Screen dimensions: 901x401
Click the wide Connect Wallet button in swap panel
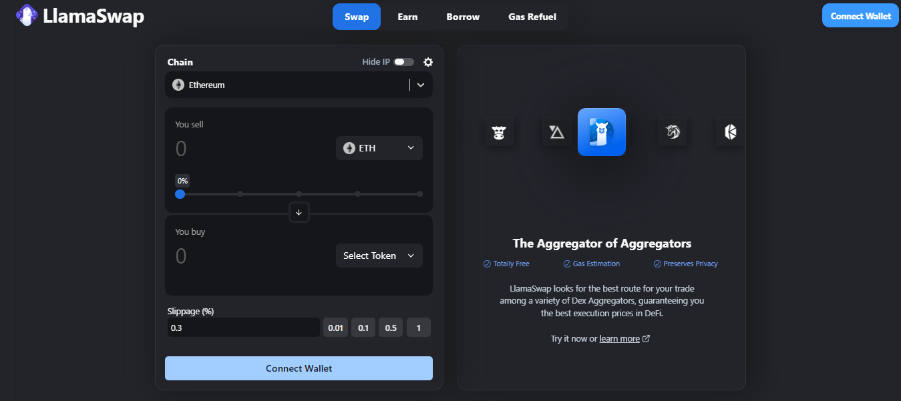[x=299, y=368]
